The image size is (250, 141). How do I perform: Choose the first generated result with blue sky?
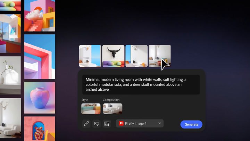[90, 56]
